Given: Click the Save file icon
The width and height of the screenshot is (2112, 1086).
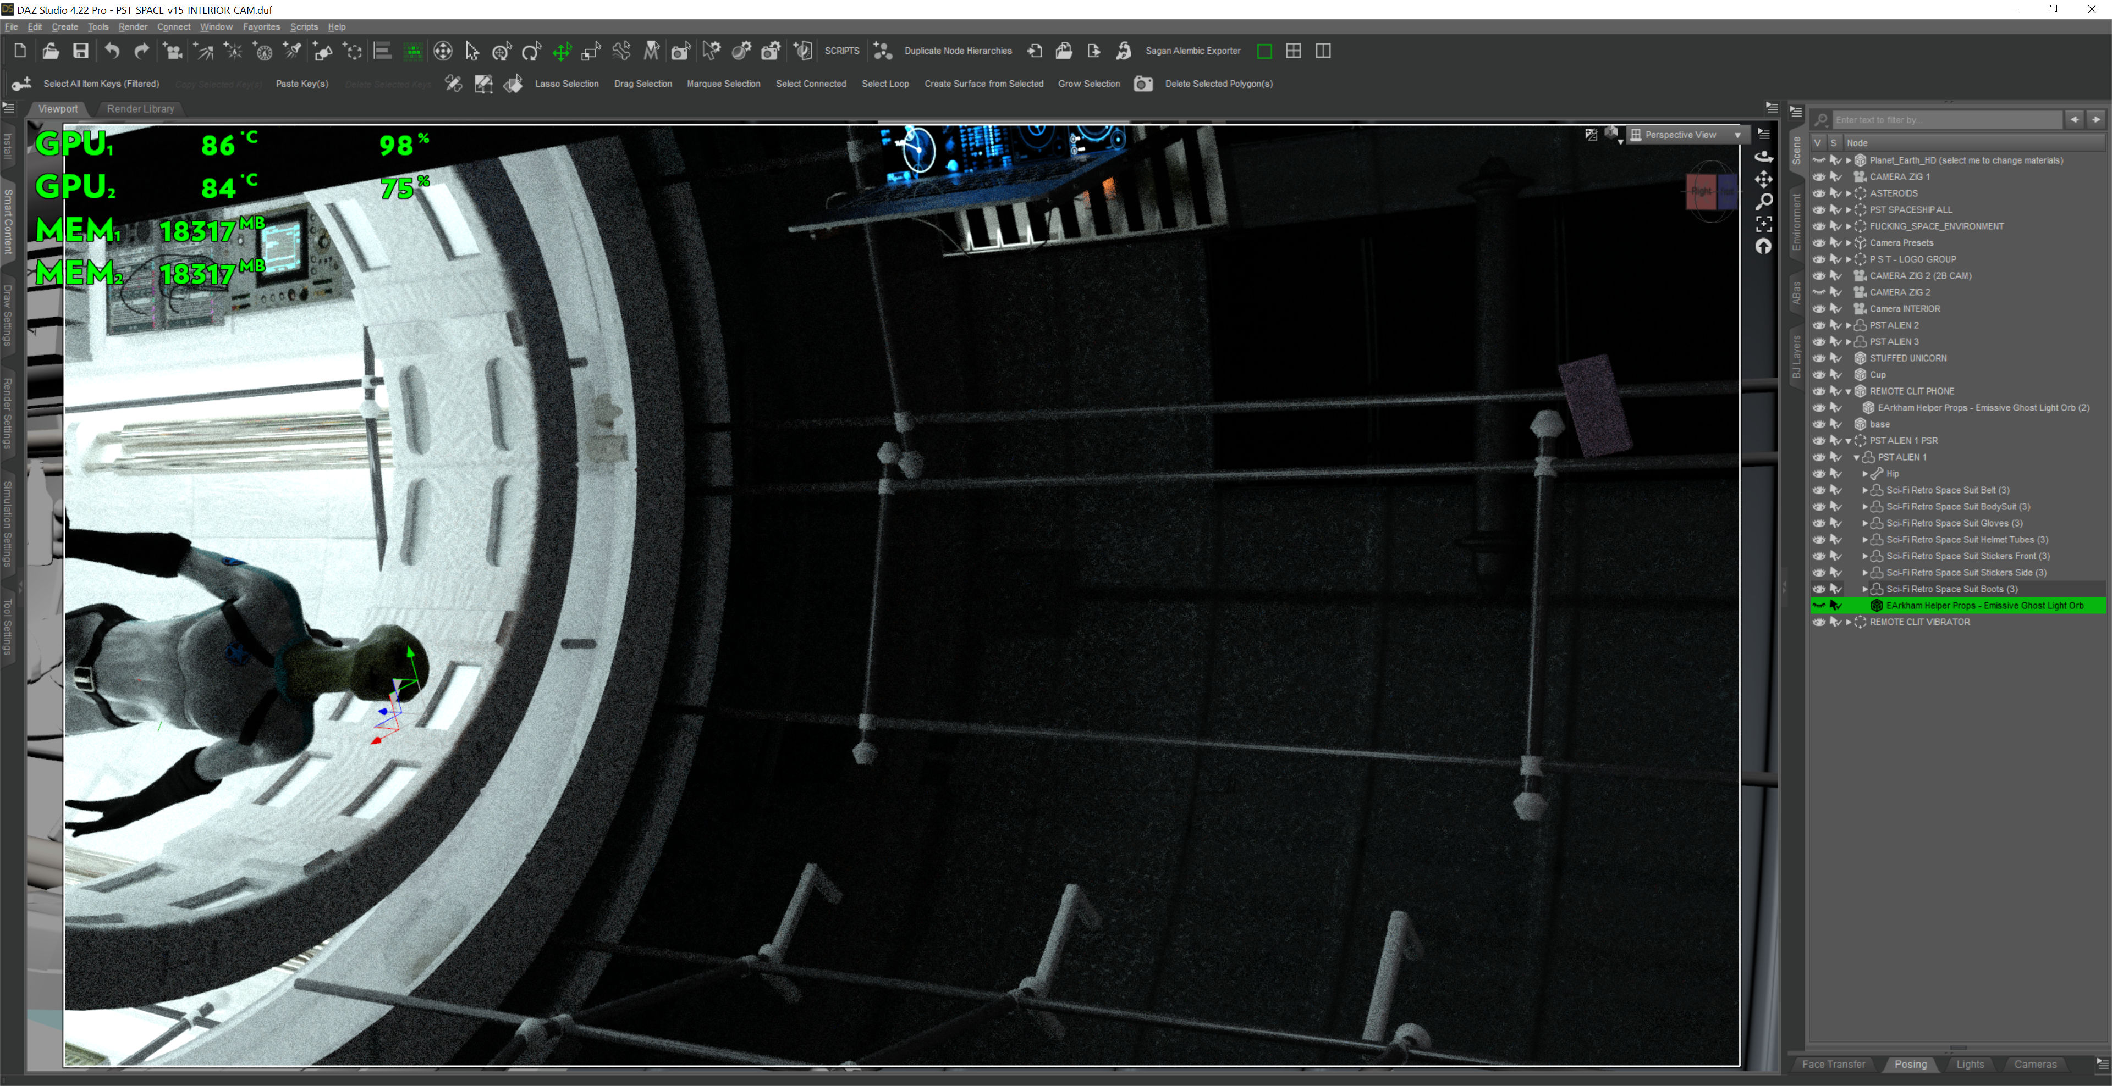Looking at the screenshot, I should click(80, 51).
